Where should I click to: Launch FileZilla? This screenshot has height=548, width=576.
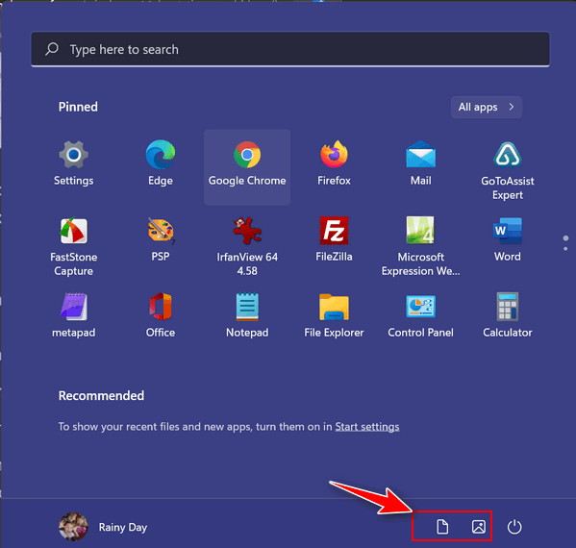(x=334, y=239)
